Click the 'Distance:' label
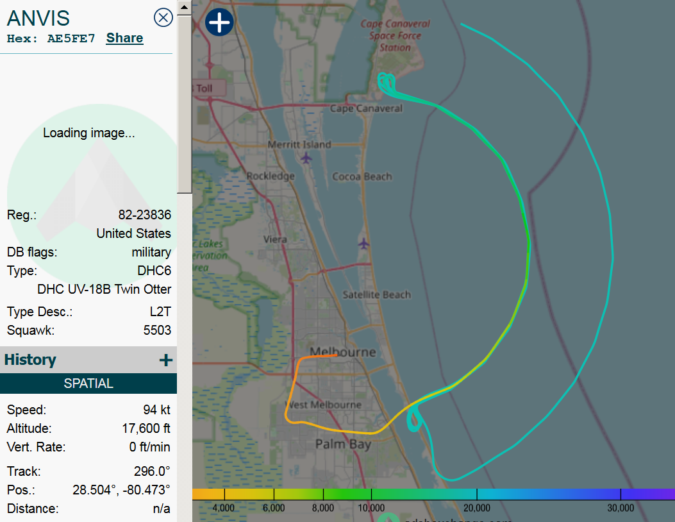 (x=33, y=509)
